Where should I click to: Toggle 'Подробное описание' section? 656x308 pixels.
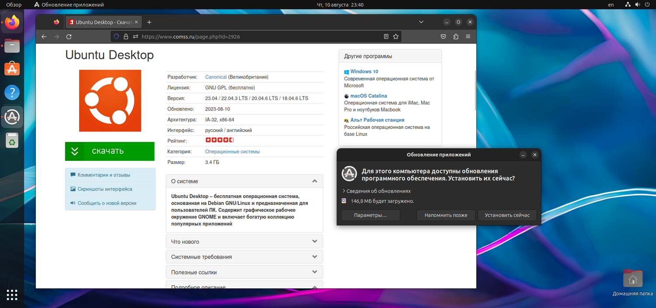(x=244, y=285)
